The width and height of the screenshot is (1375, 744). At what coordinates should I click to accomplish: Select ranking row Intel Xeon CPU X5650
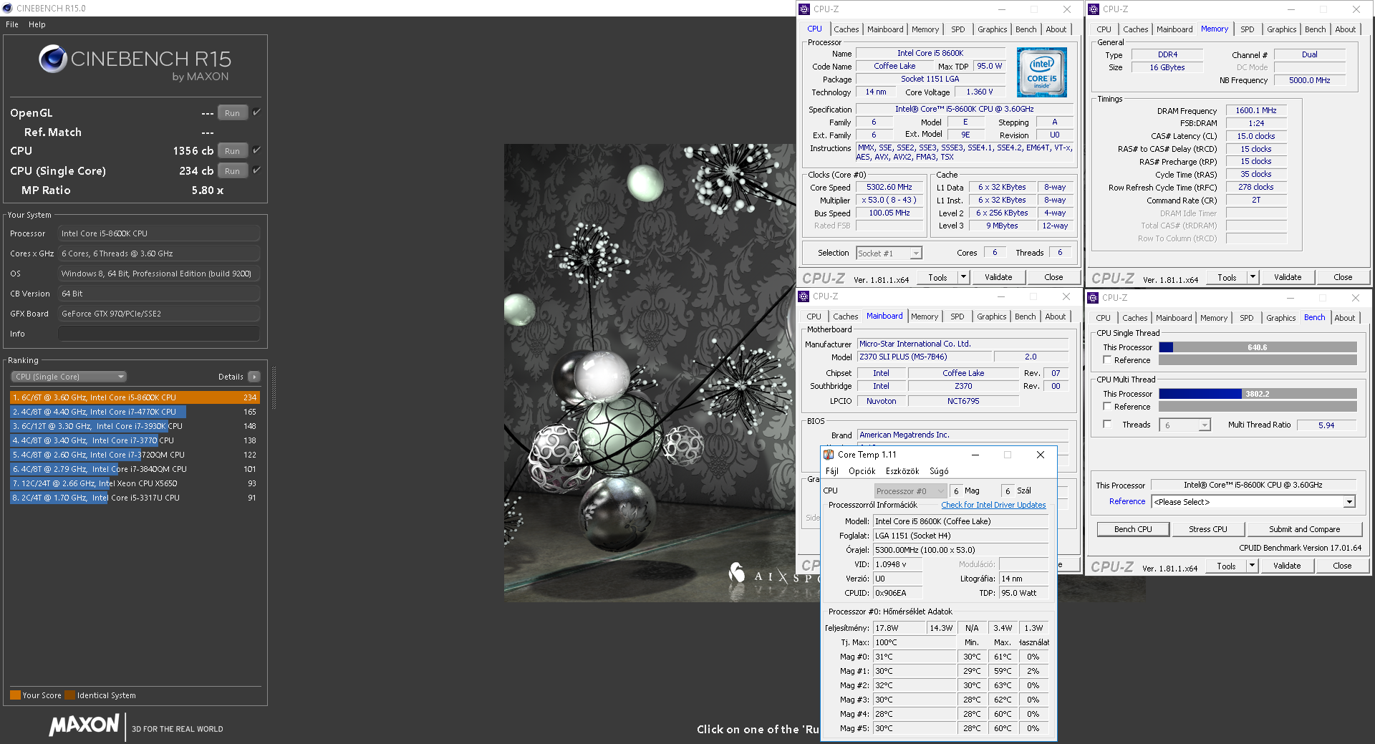tap(135, 483)
